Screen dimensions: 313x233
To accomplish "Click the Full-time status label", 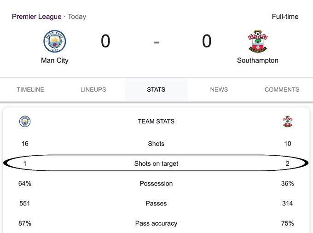I will pos(285,17).
